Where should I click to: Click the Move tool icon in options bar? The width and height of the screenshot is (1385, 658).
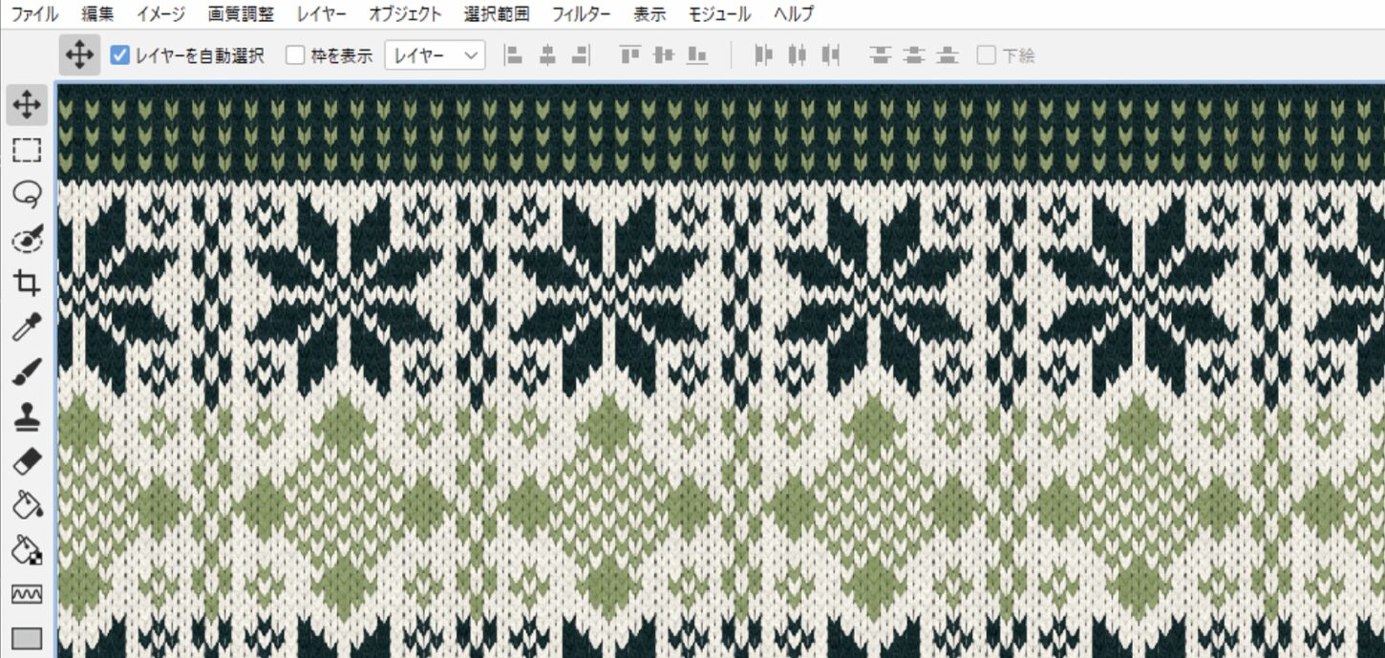[79, 55]
